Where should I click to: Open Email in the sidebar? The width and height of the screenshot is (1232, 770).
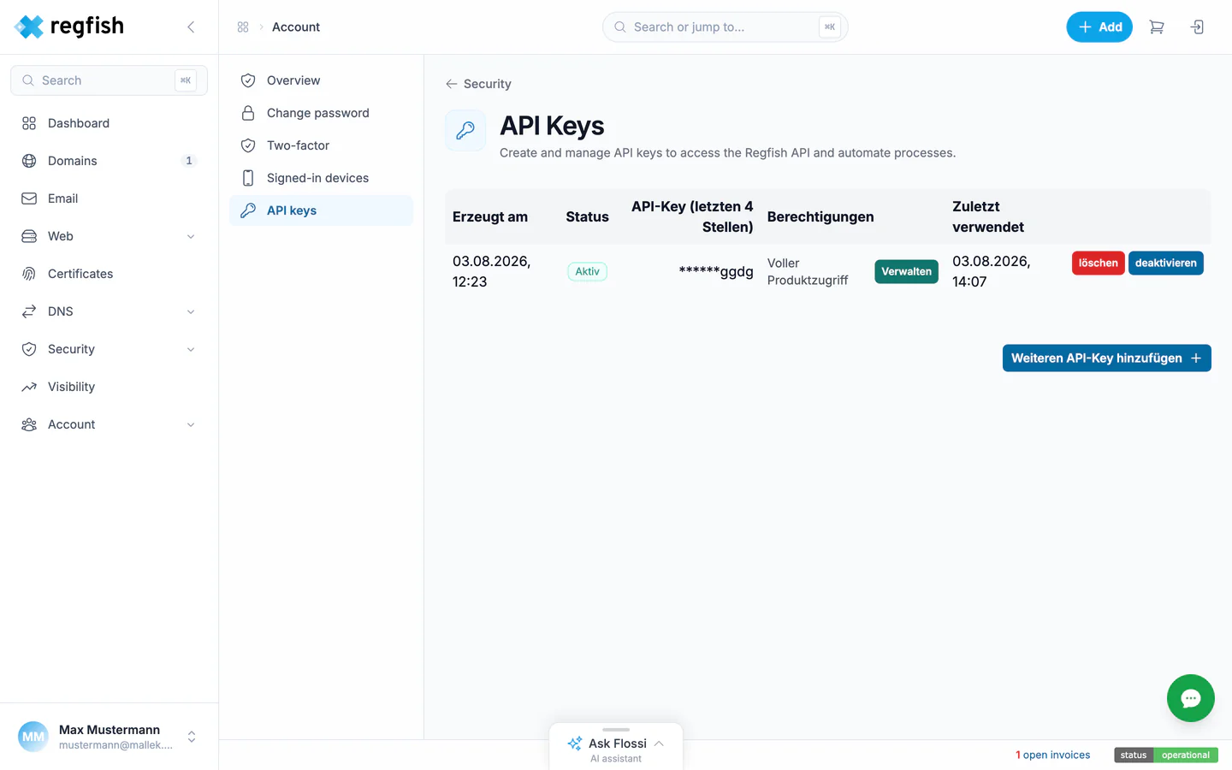pos(109,198)
